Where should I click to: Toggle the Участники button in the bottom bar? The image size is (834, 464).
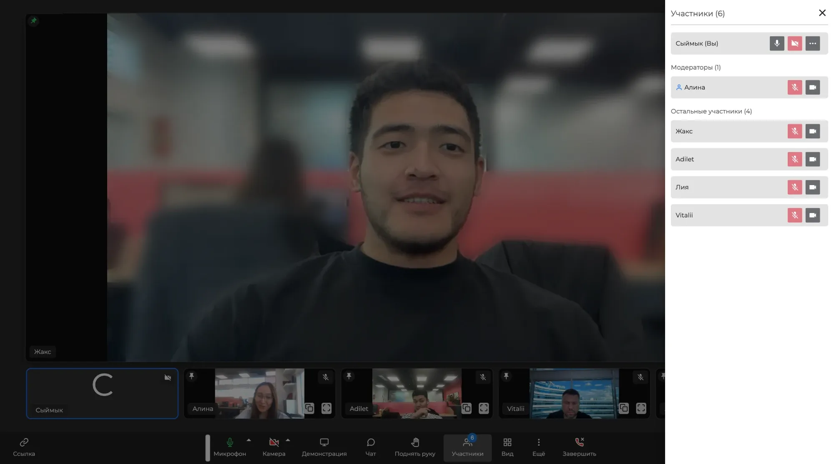pos(467,447)
